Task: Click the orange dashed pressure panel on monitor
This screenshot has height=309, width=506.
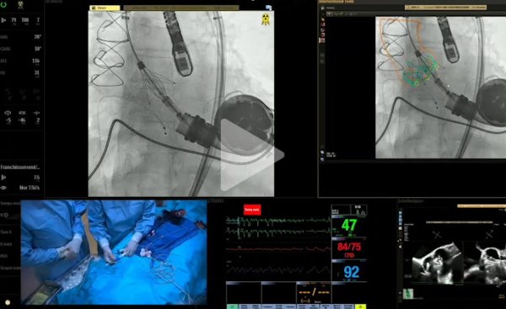Action: click(x=314, y=292)
